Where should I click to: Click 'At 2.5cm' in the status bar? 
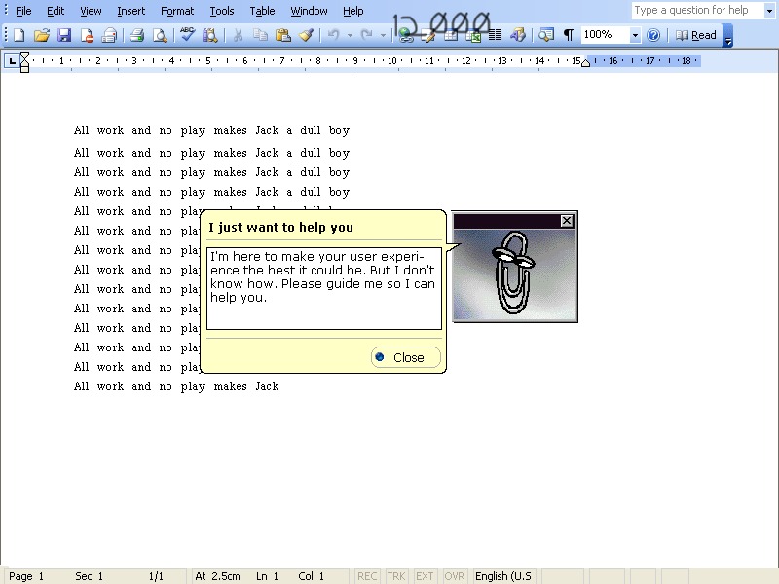tap(217, 576)
